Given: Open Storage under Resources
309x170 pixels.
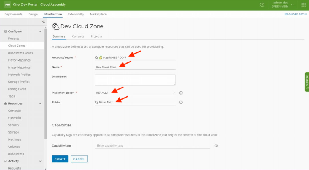Looking at the screenshot, I should pos(13,132).
